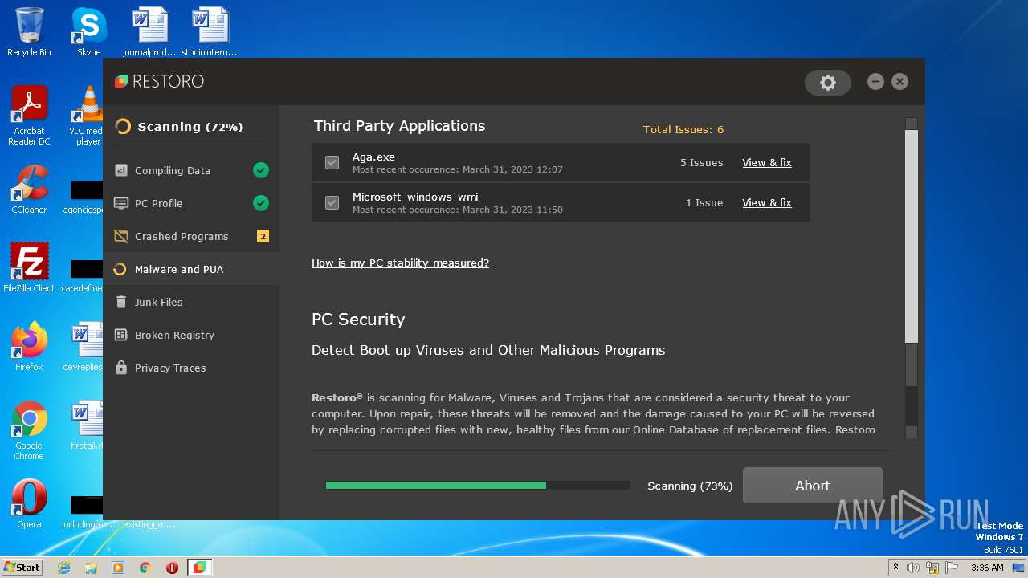The image size is (1028, 578).
Task: Click scrollbar up arrow
Action: click(911, 124)
